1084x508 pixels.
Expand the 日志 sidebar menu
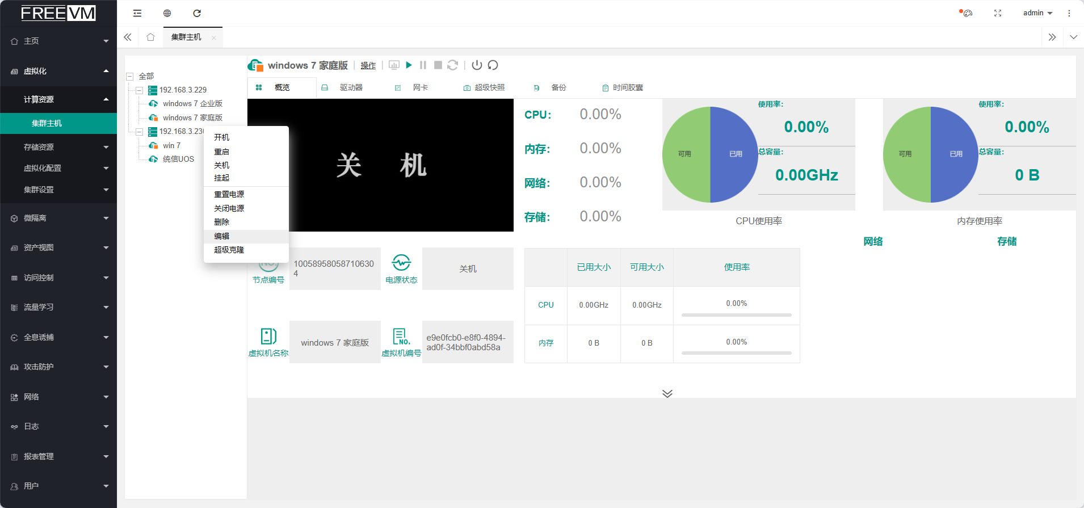coord(58,426)
